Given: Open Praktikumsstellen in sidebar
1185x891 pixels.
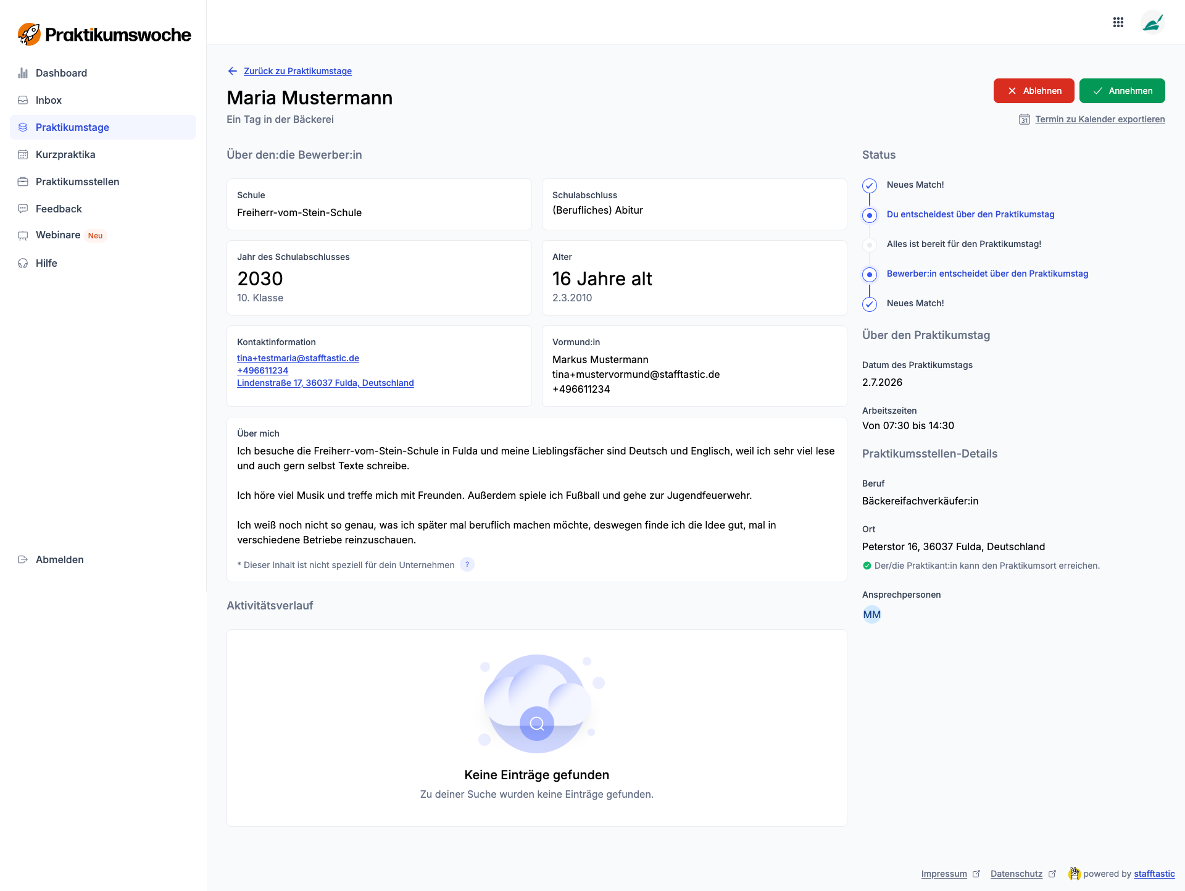Looking at the screenshot, I should [77, 182].
